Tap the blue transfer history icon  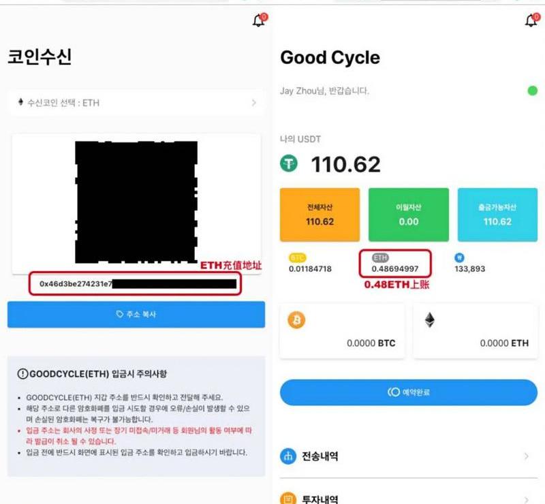coord(288,456)
